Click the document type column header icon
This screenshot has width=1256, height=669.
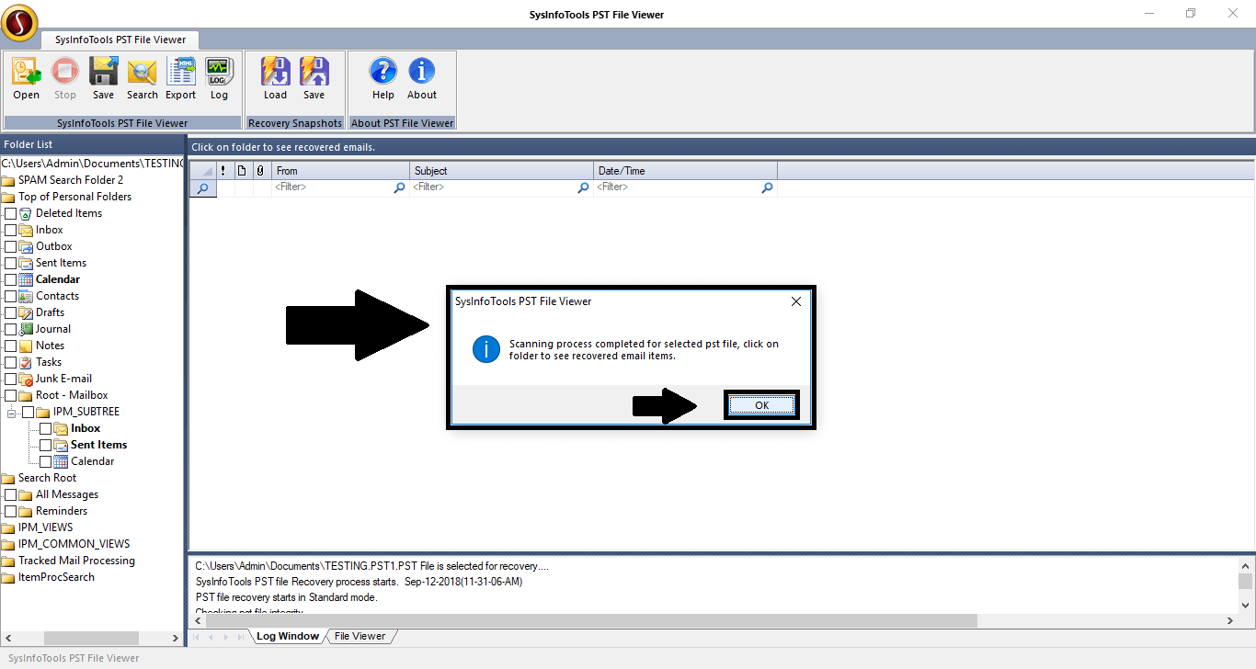click(242, 171)
